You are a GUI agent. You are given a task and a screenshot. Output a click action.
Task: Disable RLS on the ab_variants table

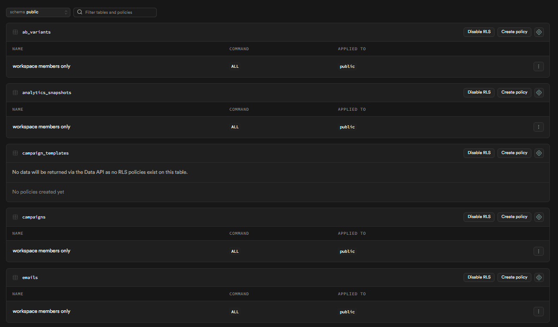[479, 32]
